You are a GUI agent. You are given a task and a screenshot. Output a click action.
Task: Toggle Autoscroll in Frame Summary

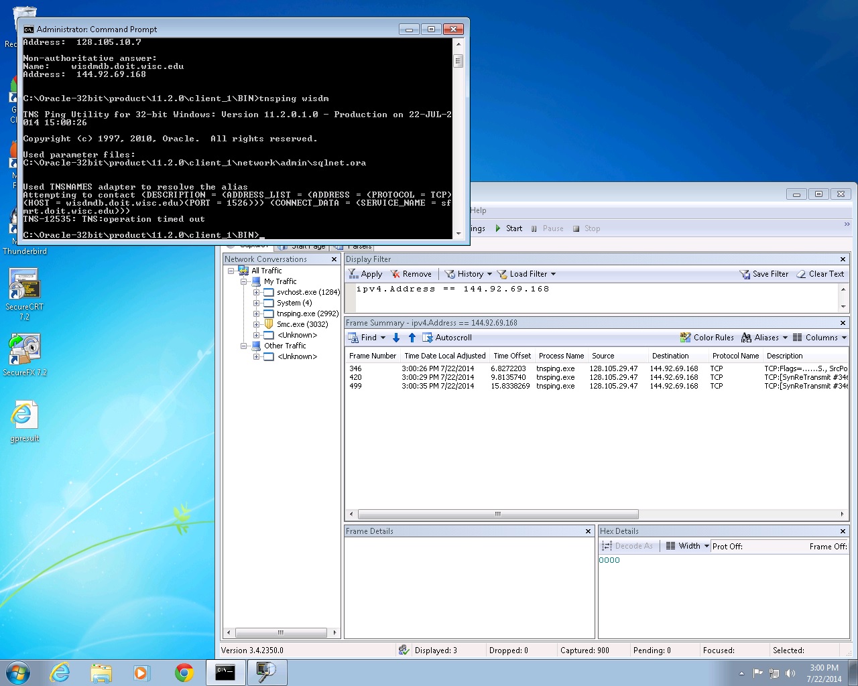(447, 338)
